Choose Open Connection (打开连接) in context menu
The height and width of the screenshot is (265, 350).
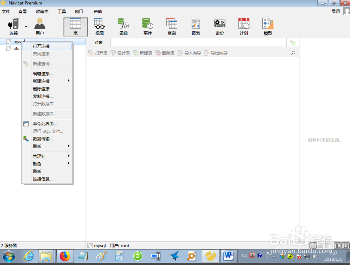click(47, 46)
